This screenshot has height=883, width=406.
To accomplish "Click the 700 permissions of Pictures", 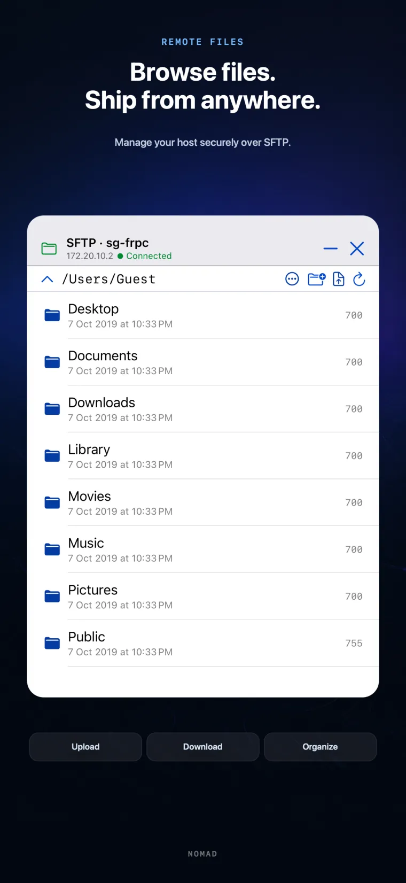I will pos(354,596).
